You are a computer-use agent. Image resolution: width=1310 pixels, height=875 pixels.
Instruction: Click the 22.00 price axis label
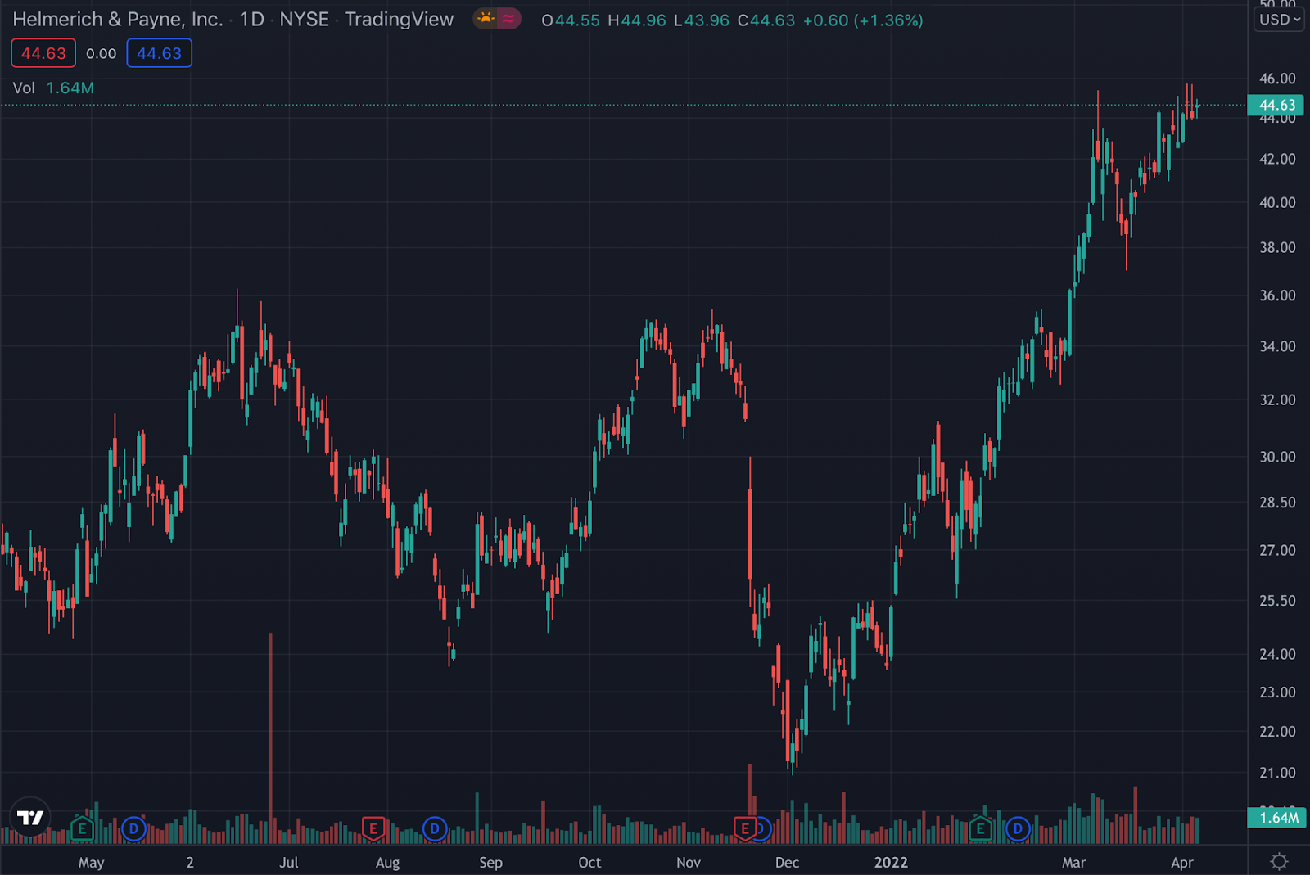pyautogui.click(x=1277, y=732)
